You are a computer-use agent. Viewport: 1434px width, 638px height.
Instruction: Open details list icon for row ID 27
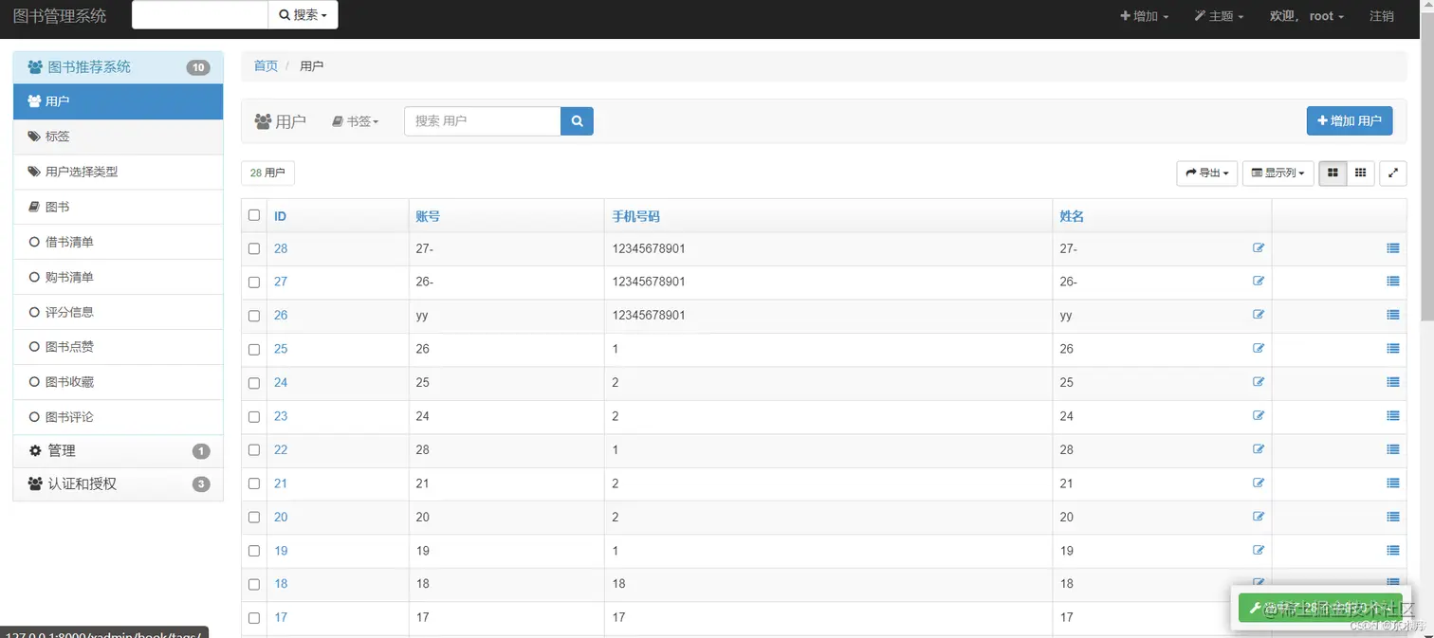point(1392,282)
